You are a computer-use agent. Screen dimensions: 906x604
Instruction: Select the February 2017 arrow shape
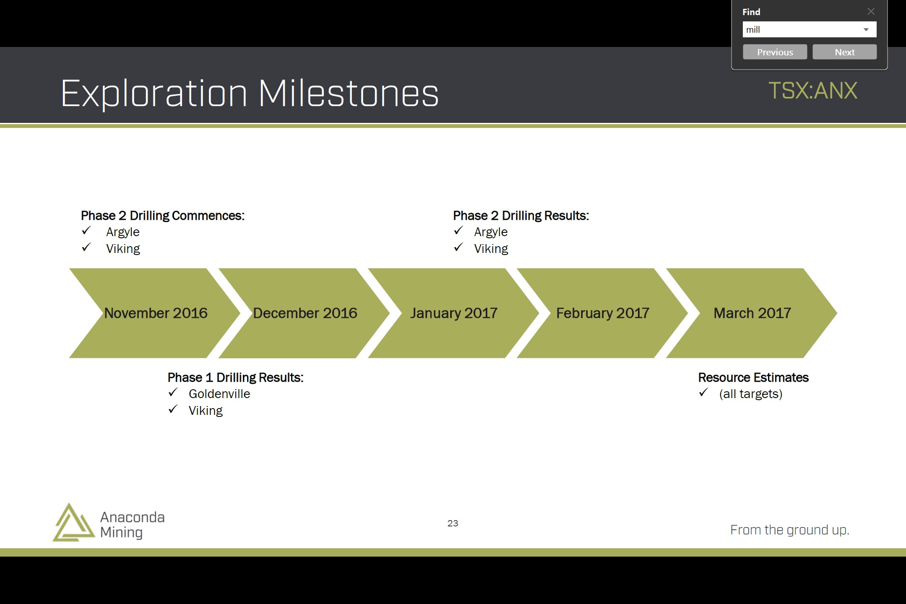(x=603, y=313)
